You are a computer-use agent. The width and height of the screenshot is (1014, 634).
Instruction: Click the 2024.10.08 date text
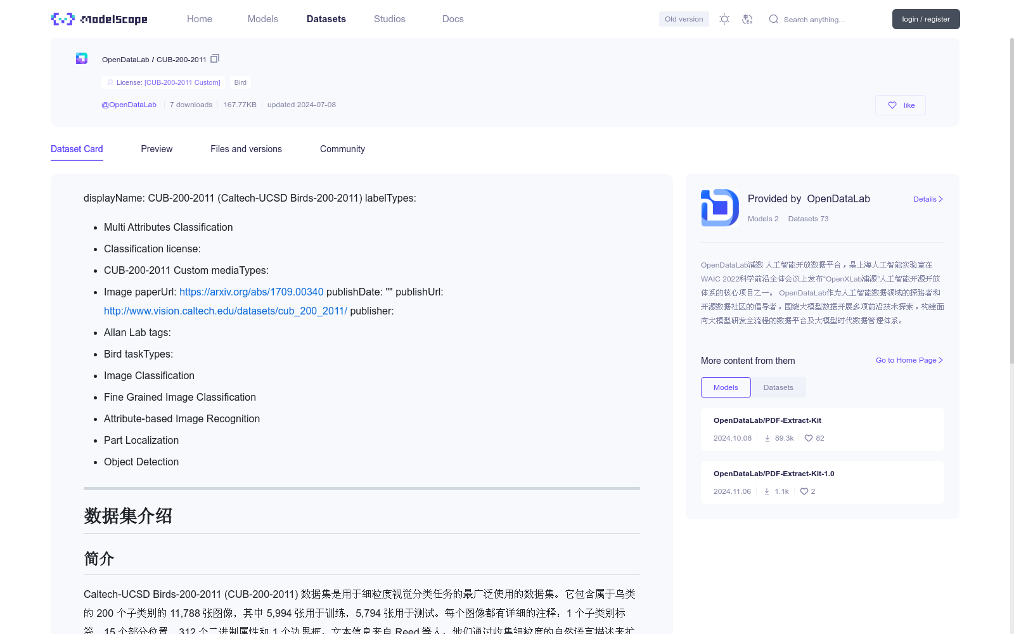[x=733, y=438]
